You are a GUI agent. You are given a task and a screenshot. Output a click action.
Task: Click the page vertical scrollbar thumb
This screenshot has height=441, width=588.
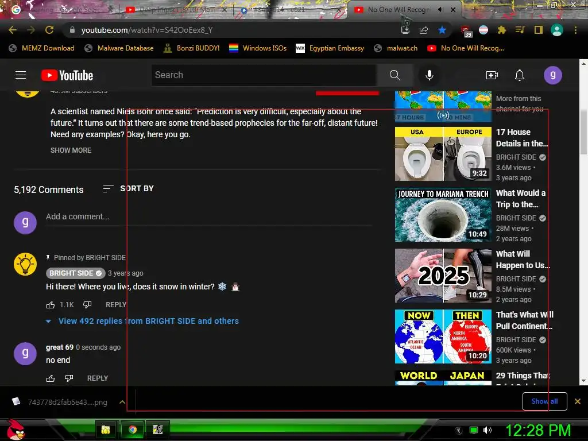point(583,132)
